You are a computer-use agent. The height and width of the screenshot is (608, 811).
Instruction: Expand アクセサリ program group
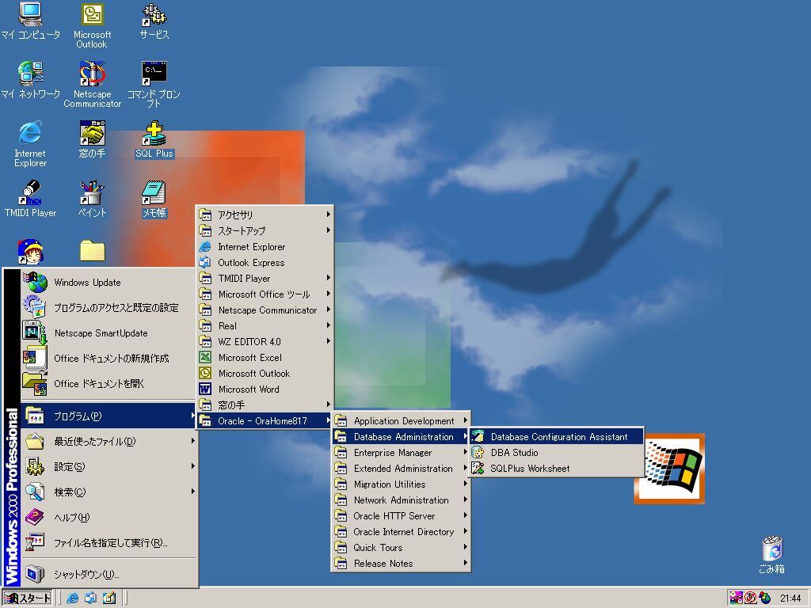pos(265,215)
